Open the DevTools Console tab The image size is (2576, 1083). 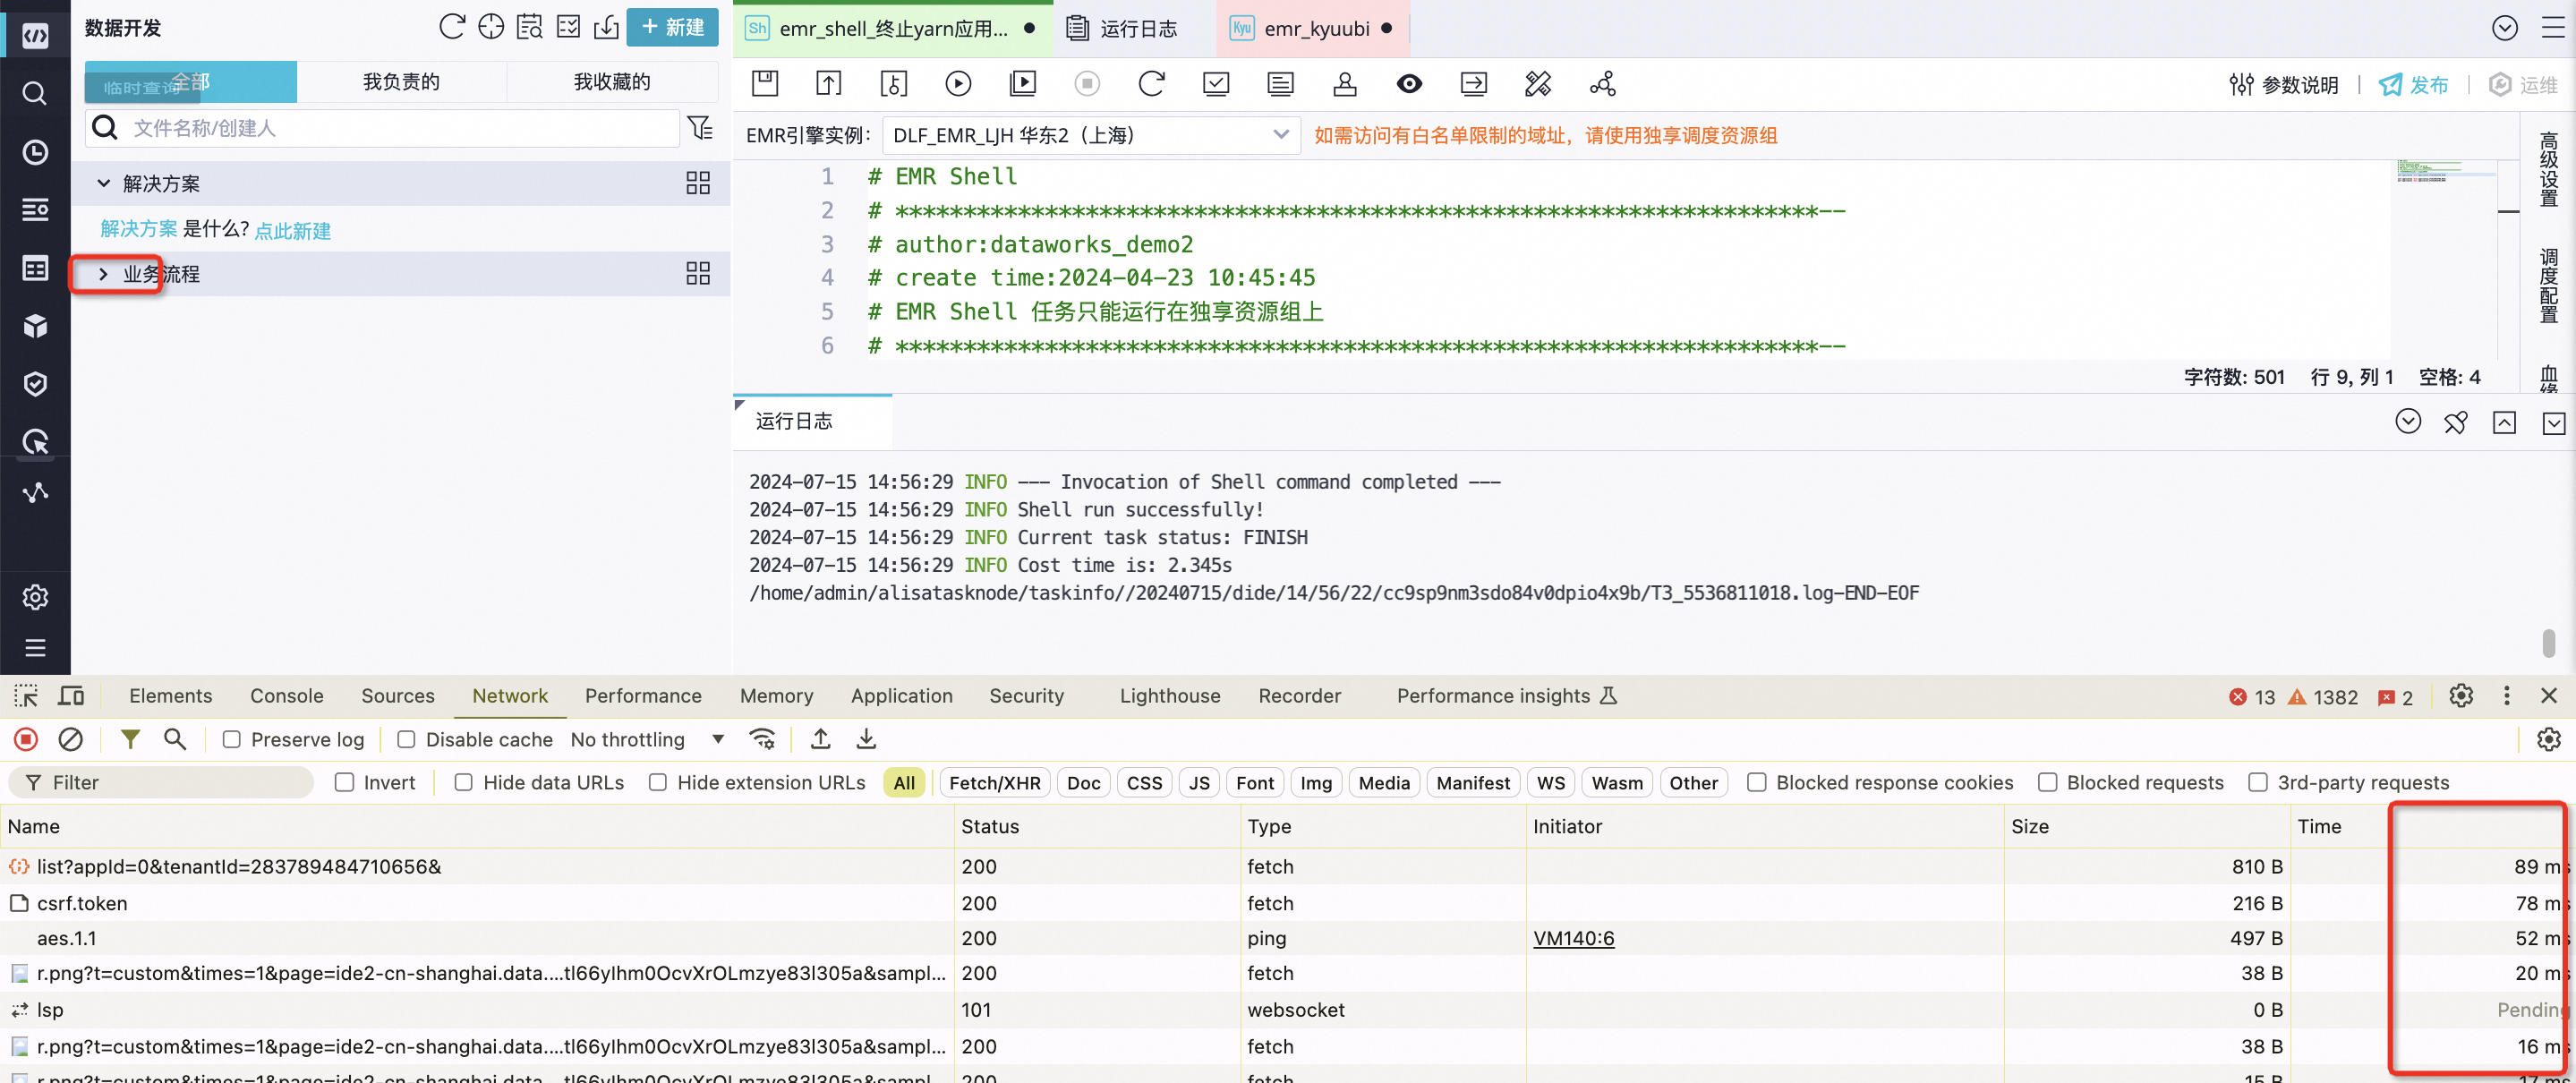[x=286, y=696]
